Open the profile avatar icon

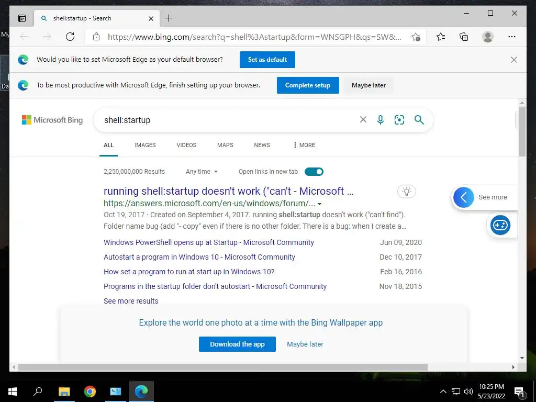click(488, 37)
